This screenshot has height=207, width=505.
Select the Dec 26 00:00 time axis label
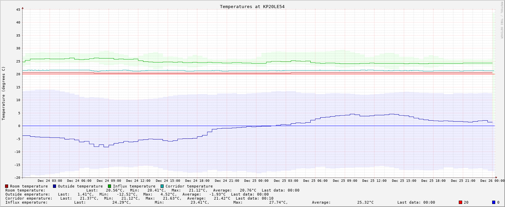point(492,181)
